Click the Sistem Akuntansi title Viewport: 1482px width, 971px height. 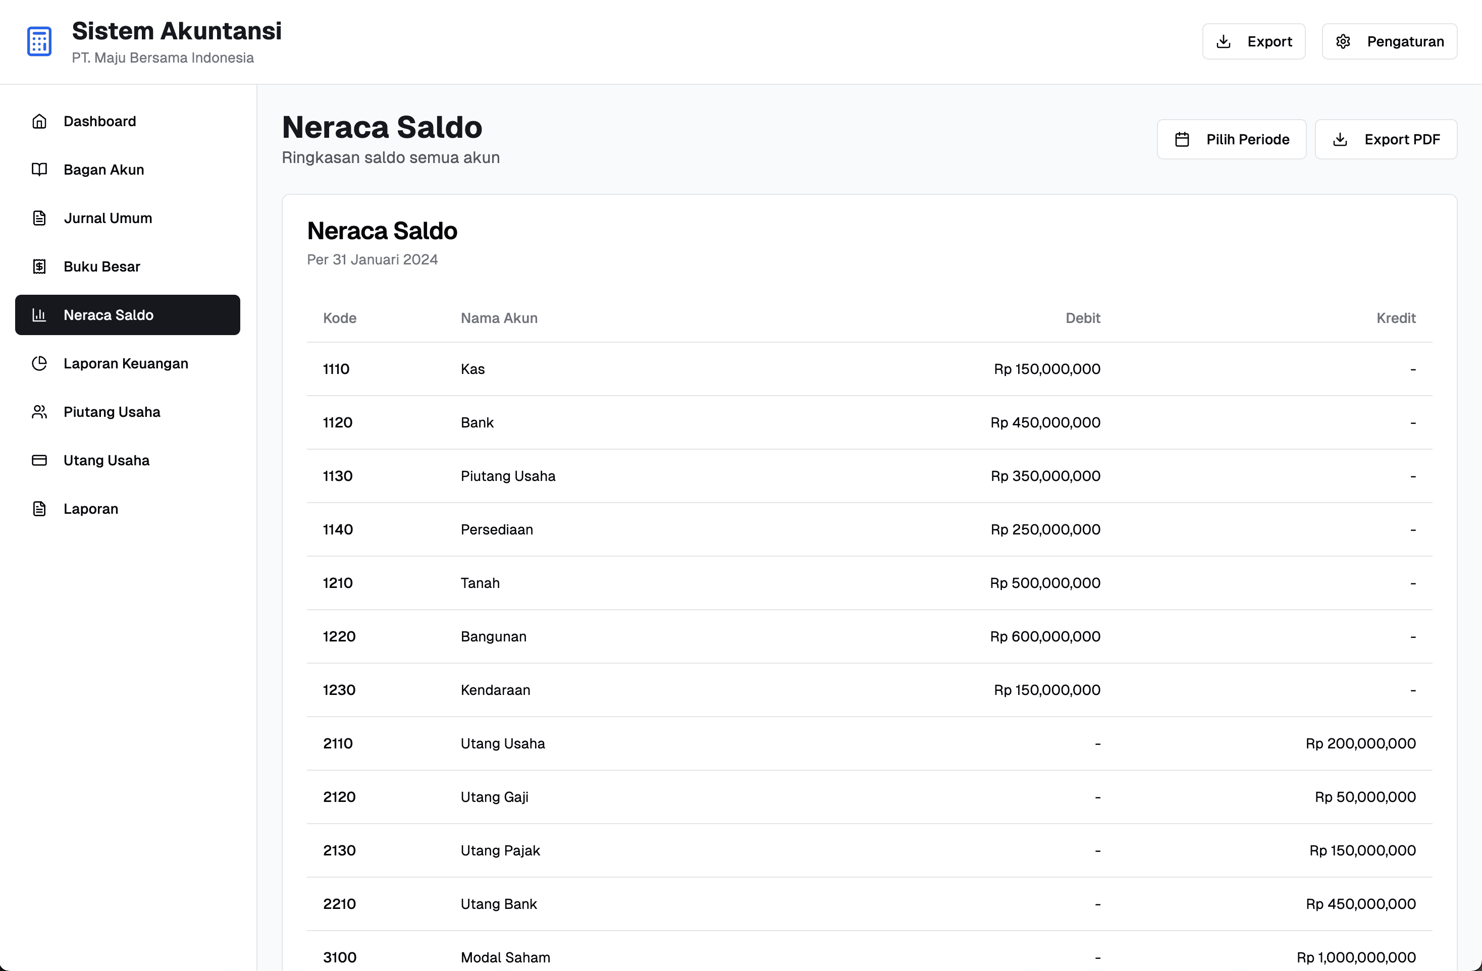[x=177, y=30]
